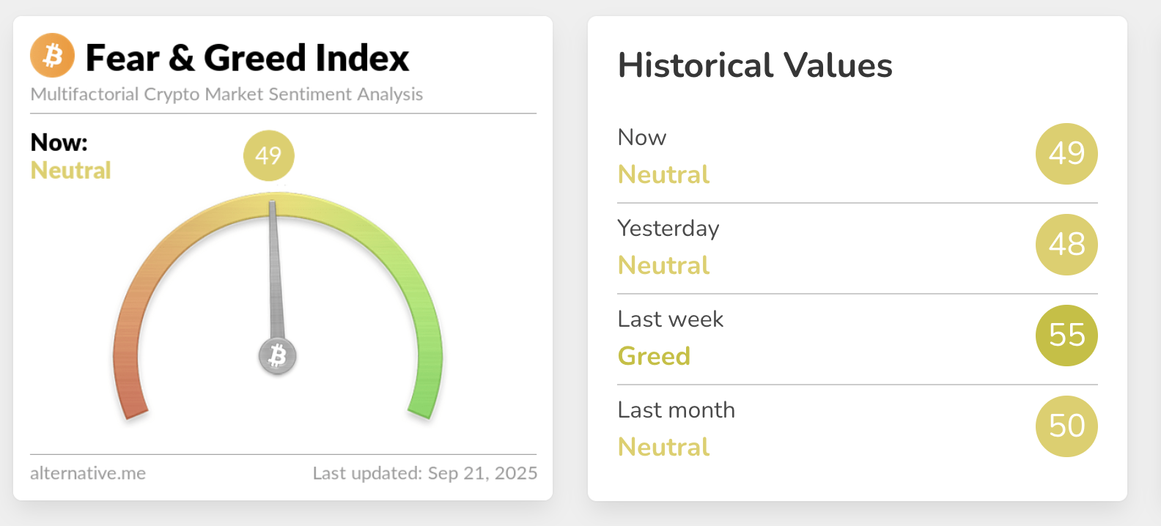This screenshot has height=526, width=1161.
Task: Click the Neutral status under Now: heading
Action: [70, 171]
